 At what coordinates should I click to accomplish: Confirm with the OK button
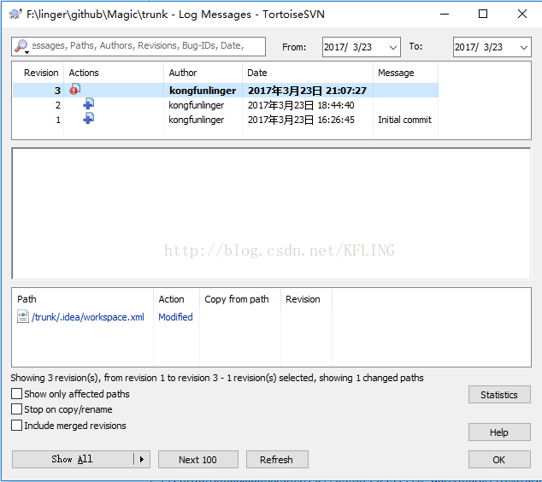coord(499,460)
